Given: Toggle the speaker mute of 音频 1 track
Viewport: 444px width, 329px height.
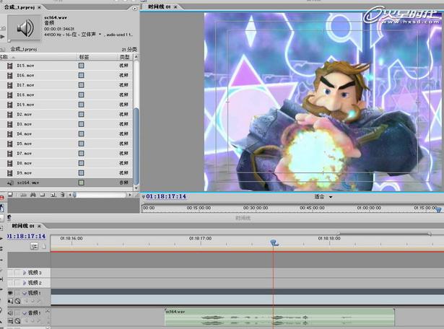Looking at the screenshot, I should pos(10,313).
